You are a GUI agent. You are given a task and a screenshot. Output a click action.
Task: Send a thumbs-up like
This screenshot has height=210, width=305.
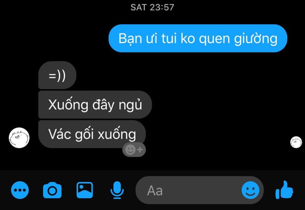point(284,190)
